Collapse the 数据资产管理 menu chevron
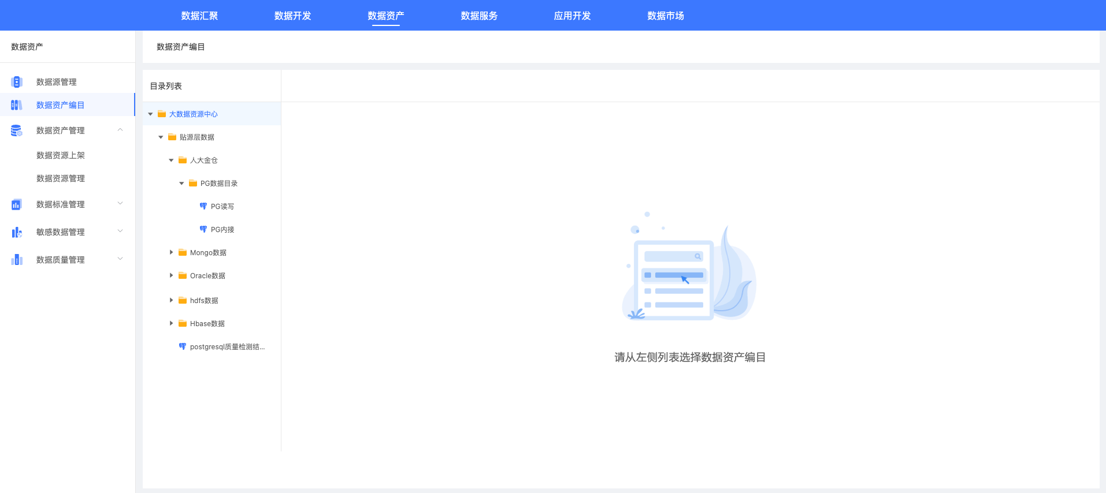This screenshot has width=1106, height=493. (120, 130)
